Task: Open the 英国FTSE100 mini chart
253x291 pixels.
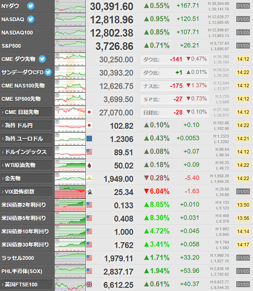Action: click(70, 284)
